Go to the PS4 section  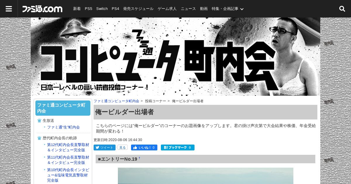coord(115,9)
